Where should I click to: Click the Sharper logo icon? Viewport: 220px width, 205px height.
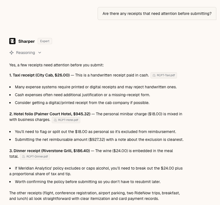tap(12, 41)
